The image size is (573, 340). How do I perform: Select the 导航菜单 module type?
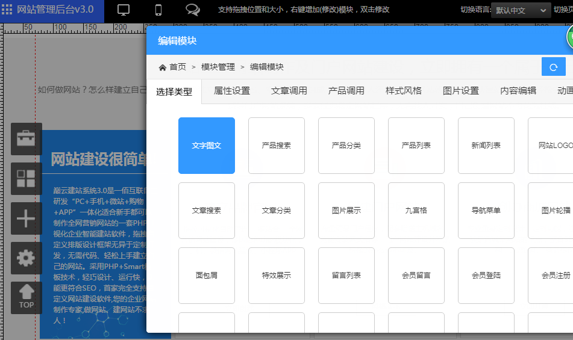click(486, 211)
